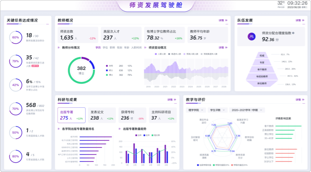Click the triangle marker before 各学院出版专著数量排名

click(59, 129)
